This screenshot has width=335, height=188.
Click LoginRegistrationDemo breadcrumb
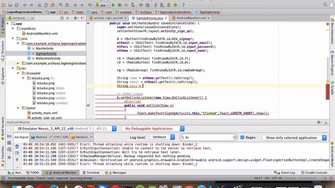(x=23, y=12)
